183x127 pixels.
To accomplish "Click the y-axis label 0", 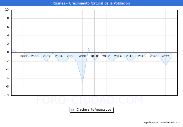I will (8, 52).
